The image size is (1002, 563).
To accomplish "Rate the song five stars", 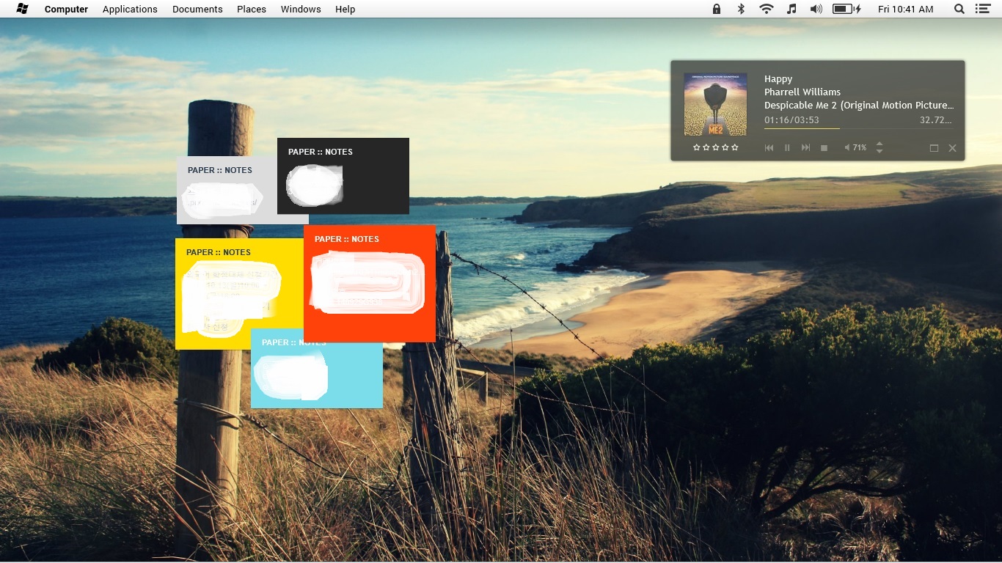I will 735,147.
